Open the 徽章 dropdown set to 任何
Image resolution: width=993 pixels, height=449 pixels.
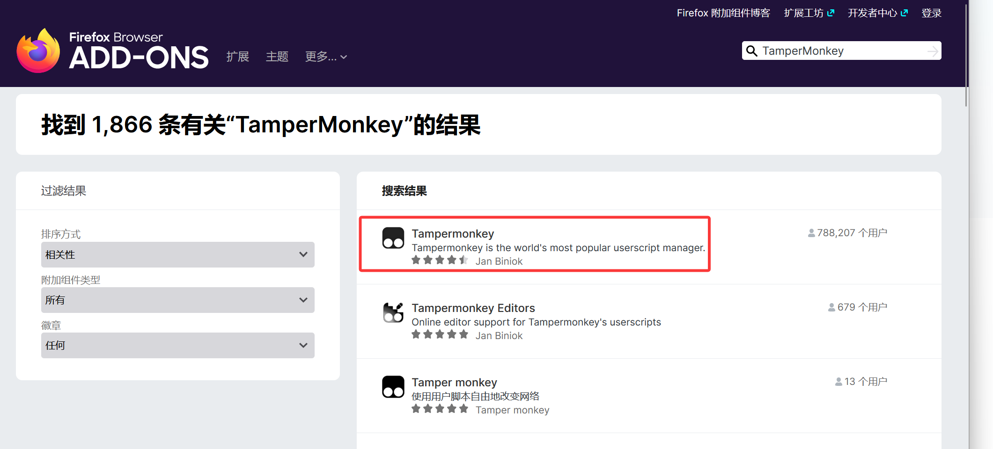pyautogui.click(x=178, y=345)
